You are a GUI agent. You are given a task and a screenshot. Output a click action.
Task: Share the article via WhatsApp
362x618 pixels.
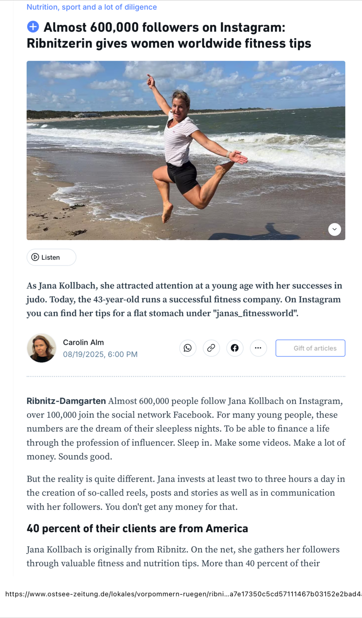click(x=188, y=348)
